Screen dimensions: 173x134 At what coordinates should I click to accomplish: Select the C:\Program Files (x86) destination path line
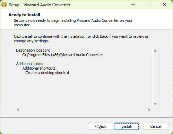(x=62, y=55)
